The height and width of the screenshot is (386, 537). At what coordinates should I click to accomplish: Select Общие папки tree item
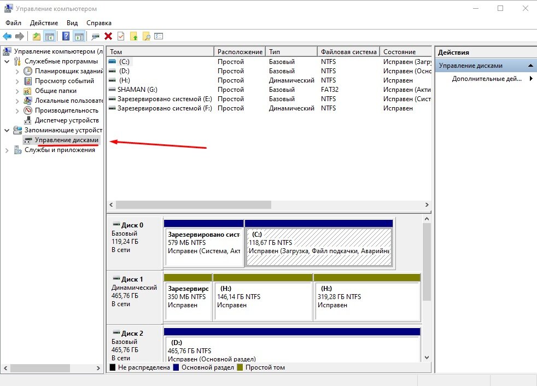tap(55, 91)
